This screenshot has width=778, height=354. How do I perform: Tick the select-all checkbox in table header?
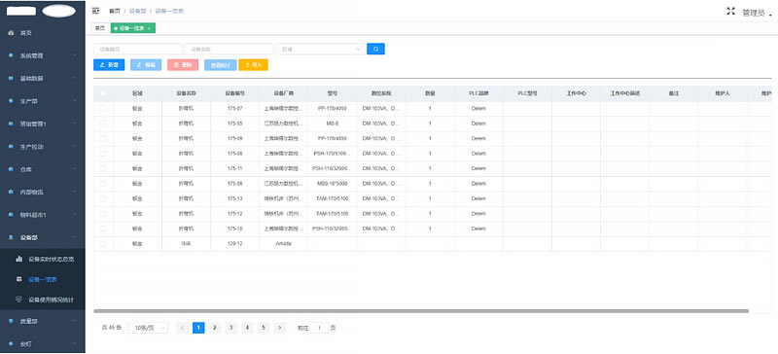(103, 92)
